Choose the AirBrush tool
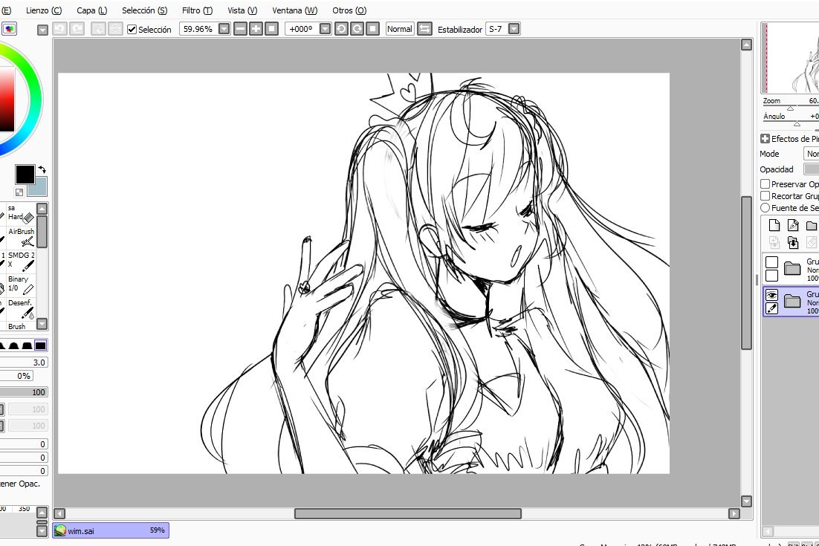The height and width of the screenshot is (546, 819). coord(22,237)
